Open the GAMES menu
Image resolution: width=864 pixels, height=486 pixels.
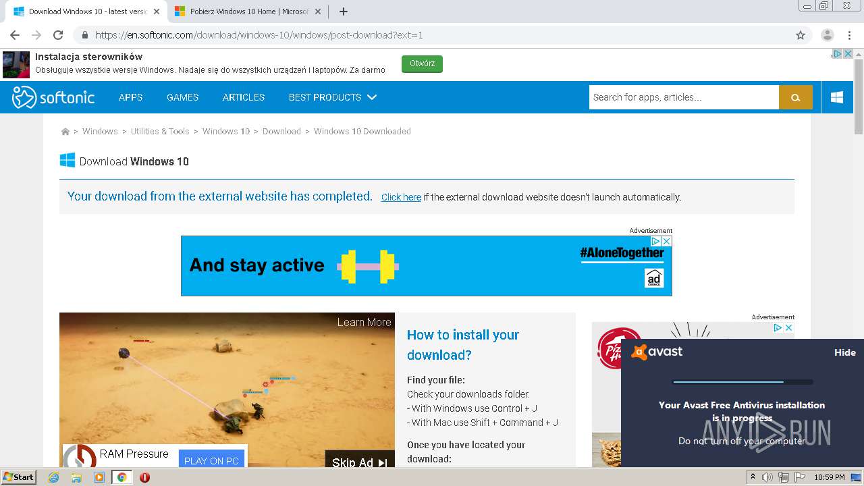click(182, 97)
